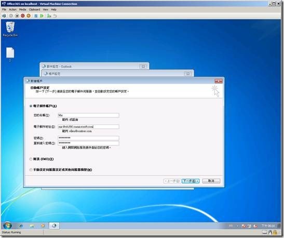Click the orange Save state toolbar icon
This screenshot has height=238, width=284.
29,16
